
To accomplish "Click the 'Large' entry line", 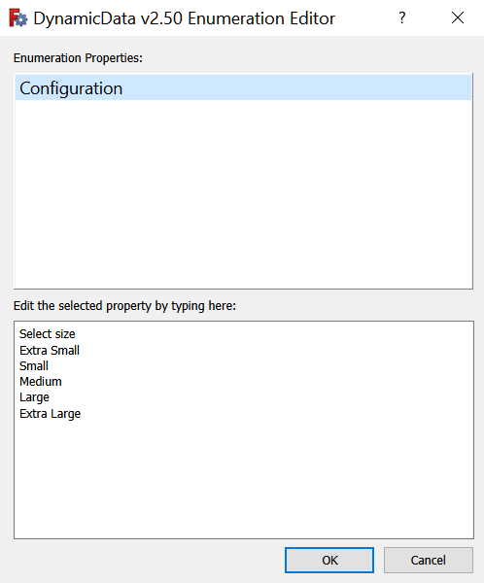I will [34, 397].
